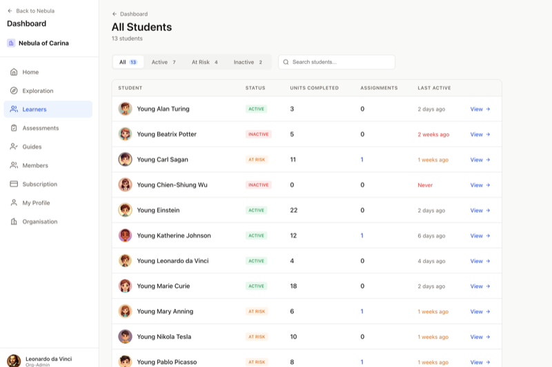The height and width of the screenshot is (367, 552).
Task: View Young Beatrix Potter's details
Action: click(480, 134)
